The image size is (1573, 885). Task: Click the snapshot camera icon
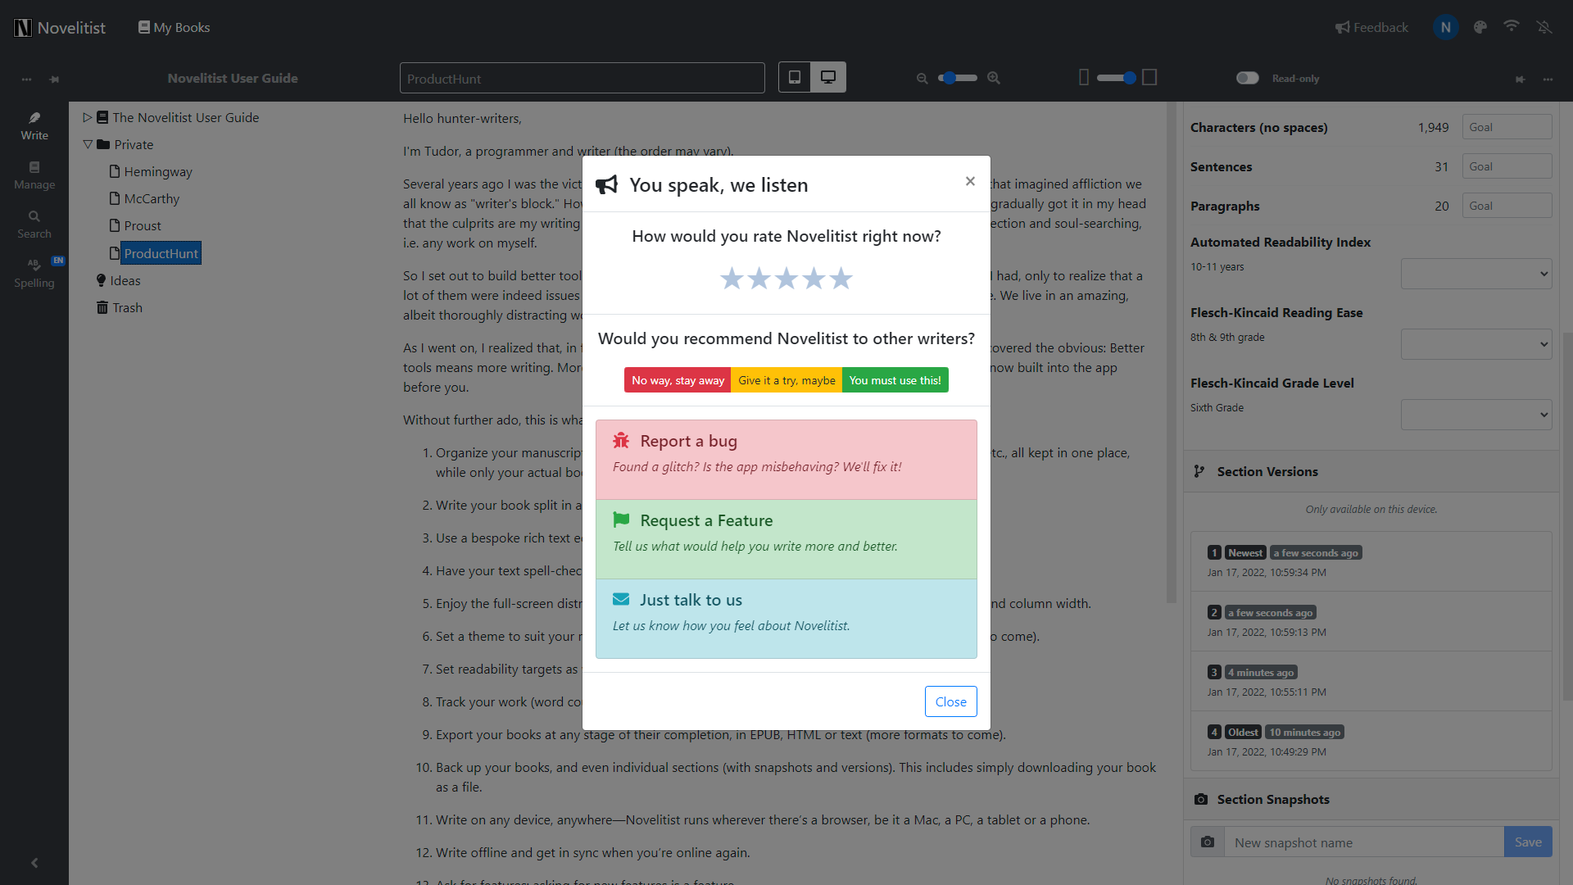click(1208, 842)
